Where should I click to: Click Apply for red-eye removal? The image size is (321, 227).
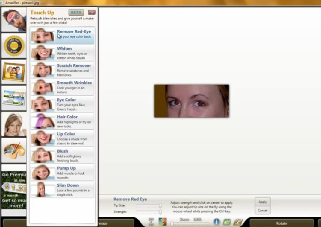262,202
